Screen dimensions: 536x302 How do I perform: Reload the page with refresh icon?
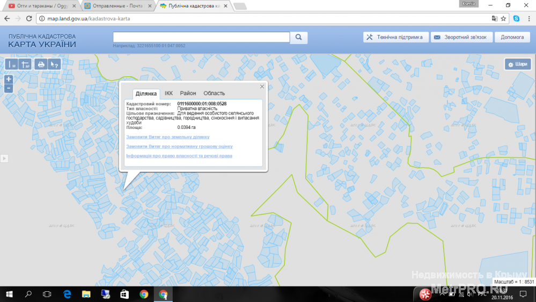point(29,18)
